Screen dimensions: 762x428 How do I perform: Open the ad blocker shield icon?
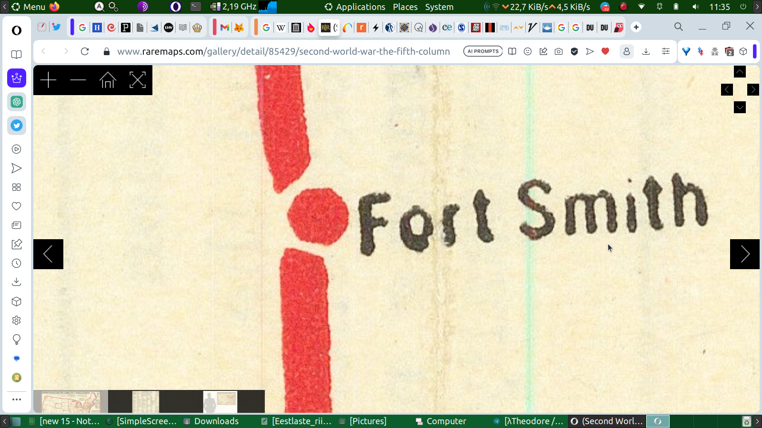tap(574, 51)
